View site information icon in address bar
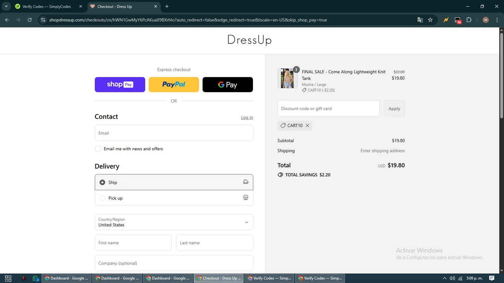The width and height of the screenshot is (504, 283). coord(43,20)
